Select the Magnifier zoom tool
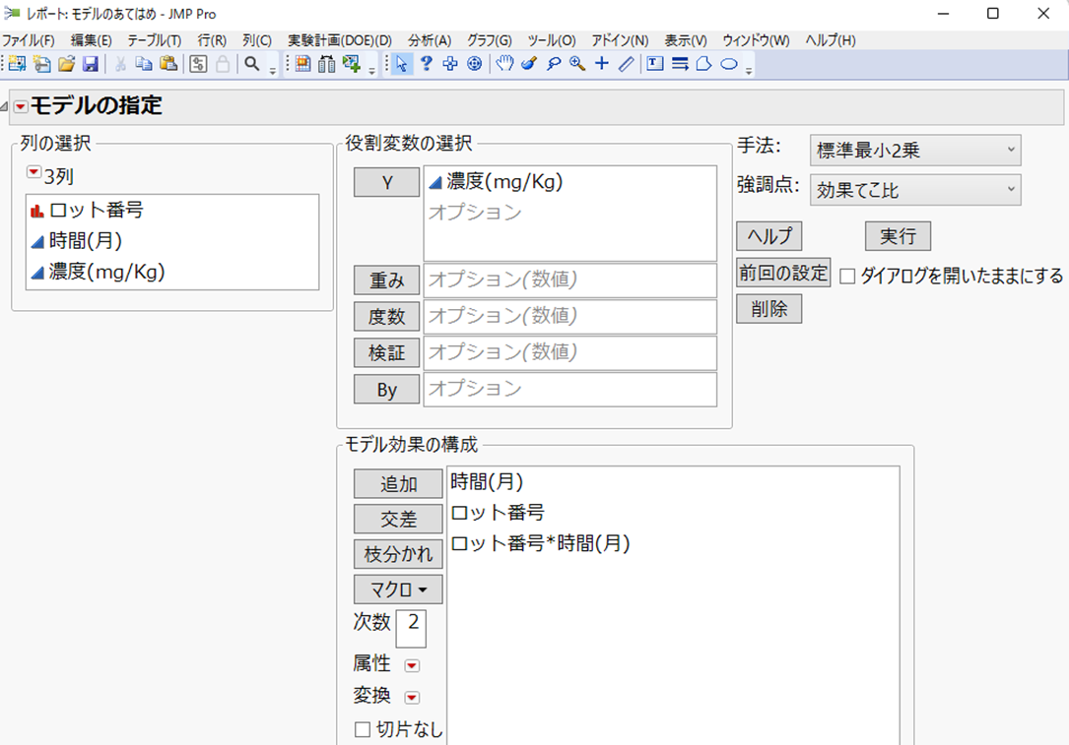Image resolution: width=1069 pixels, height=745 pixels. (577, 64)
